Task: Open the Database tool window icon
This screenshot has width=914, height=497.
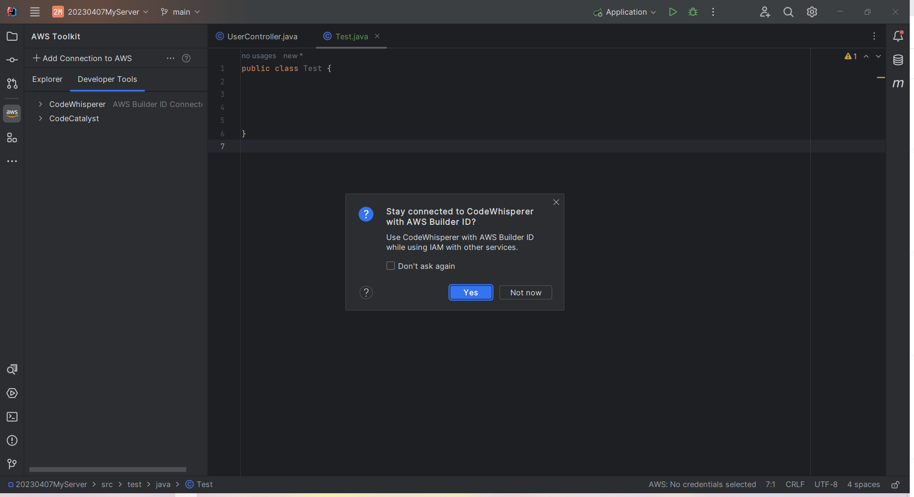Action: tap(898, 60)
